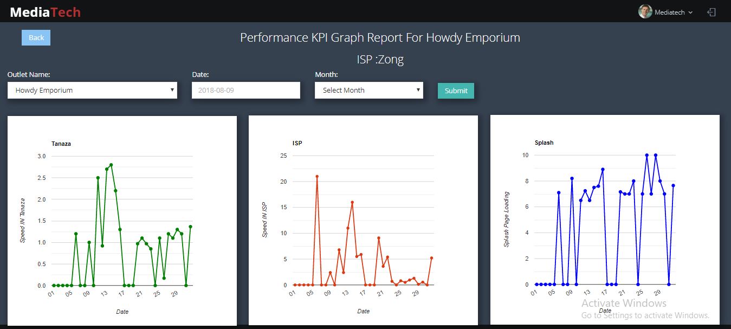Screen dimensions: 731x329
Task: Click the last data point in Splash chart
Action: (x=673, y=185)
